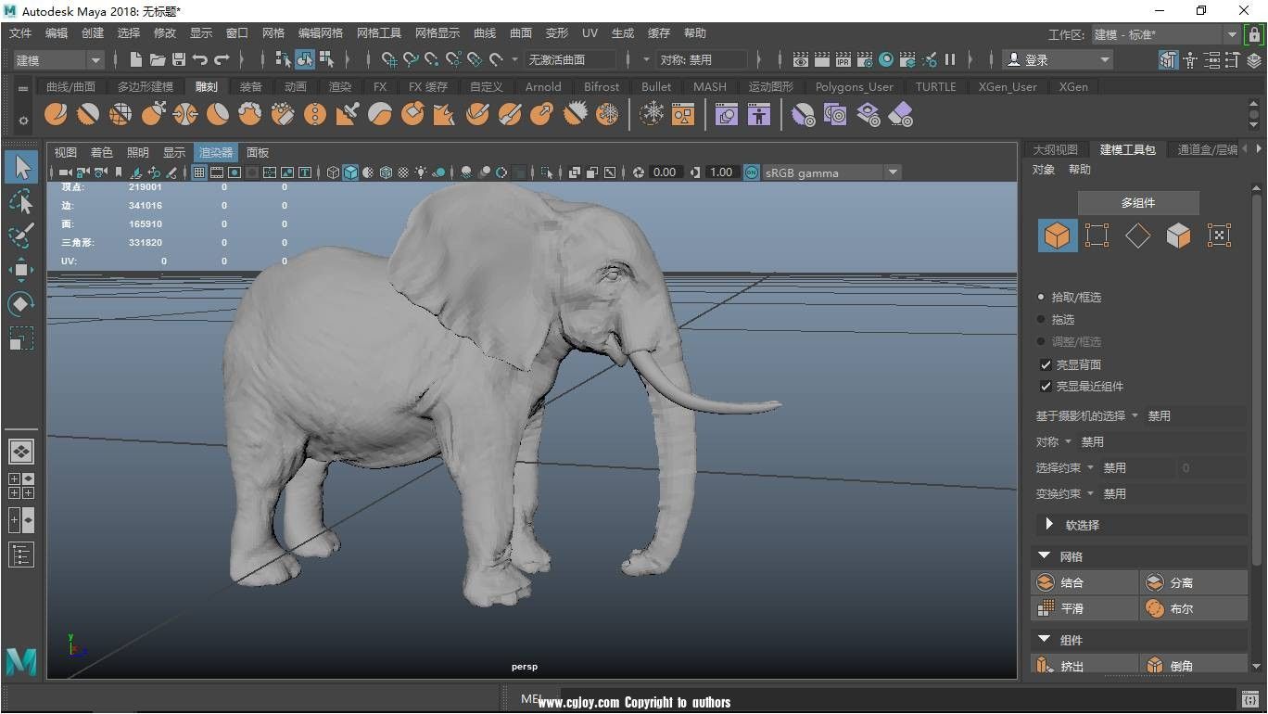Switch to the Arnold shelf tab
Screen dimensions: 1268x714
coord(542,86)
